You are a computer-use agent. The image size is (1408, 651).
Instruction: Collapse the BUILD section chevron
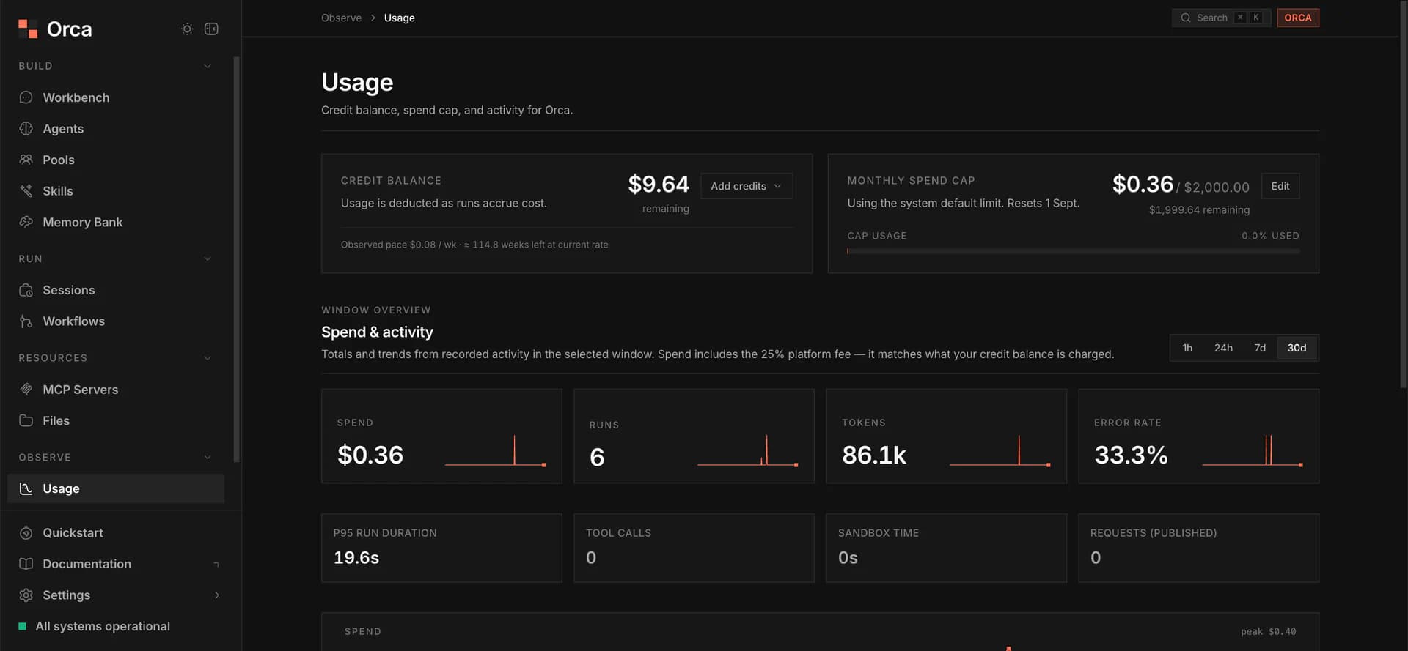pos(208,66)
